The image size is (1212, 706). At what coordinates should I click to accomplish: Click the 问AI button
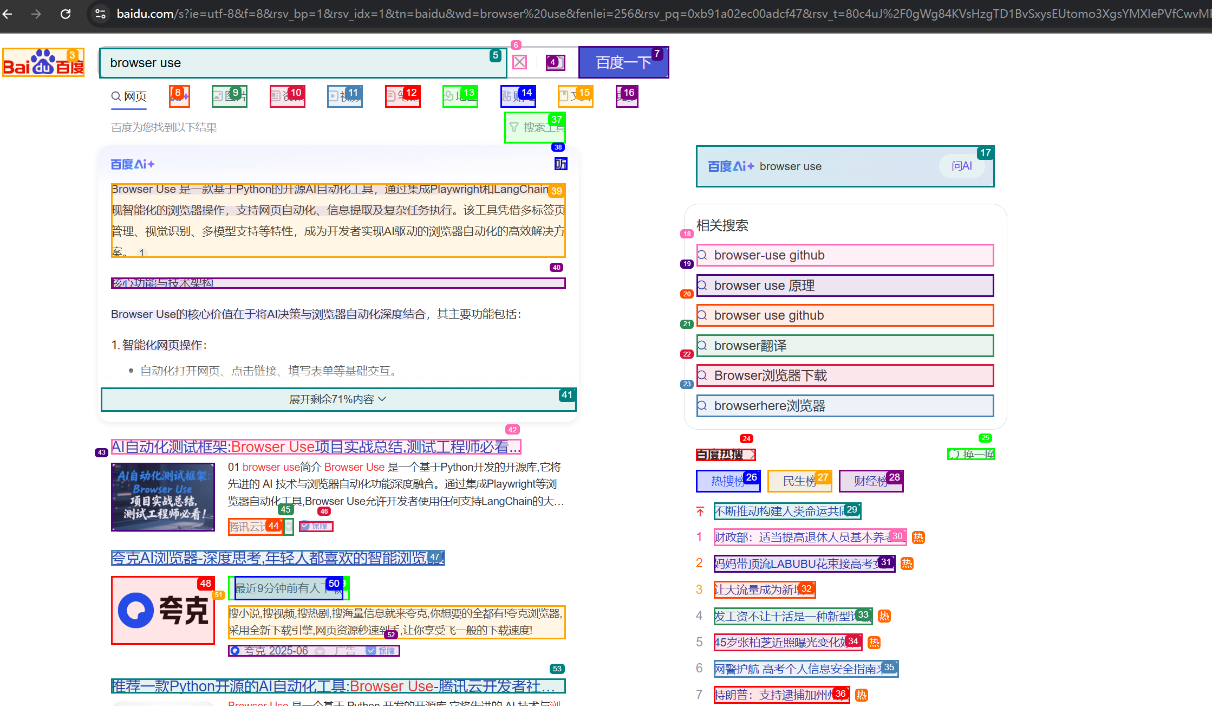961,166
